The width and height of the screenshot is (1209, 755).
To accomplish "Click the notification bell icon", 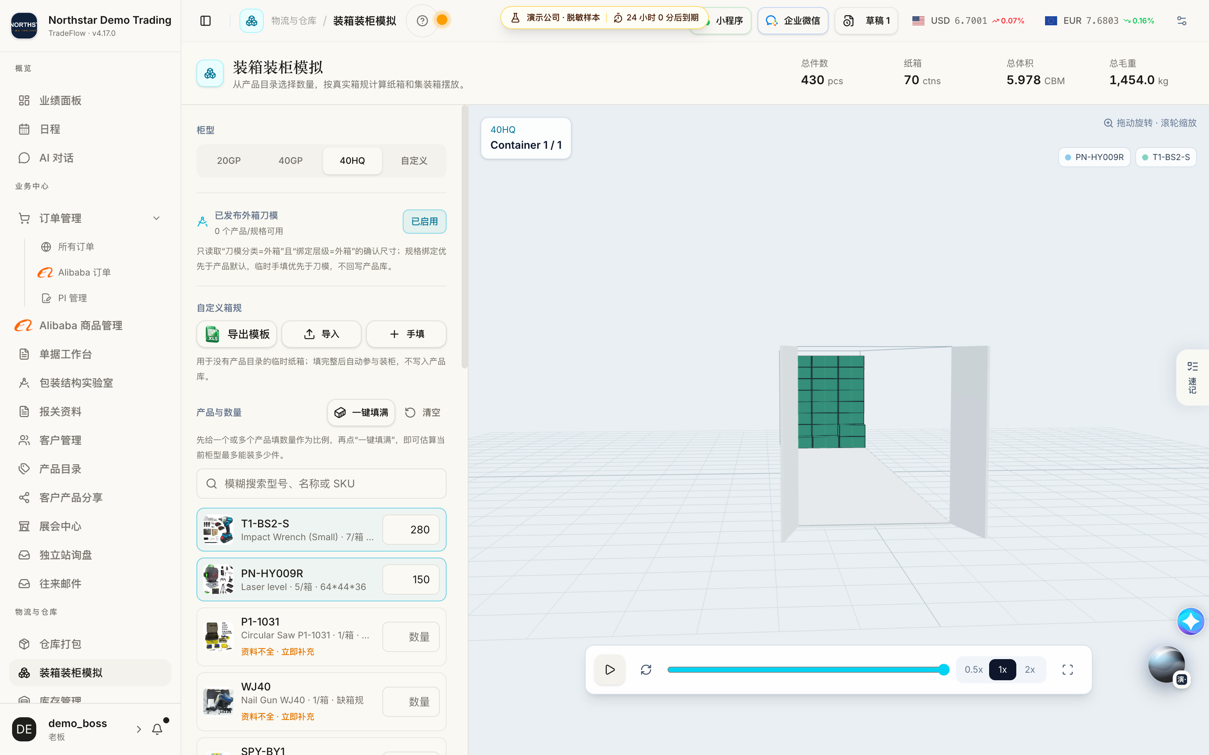I will pos(158,729).
